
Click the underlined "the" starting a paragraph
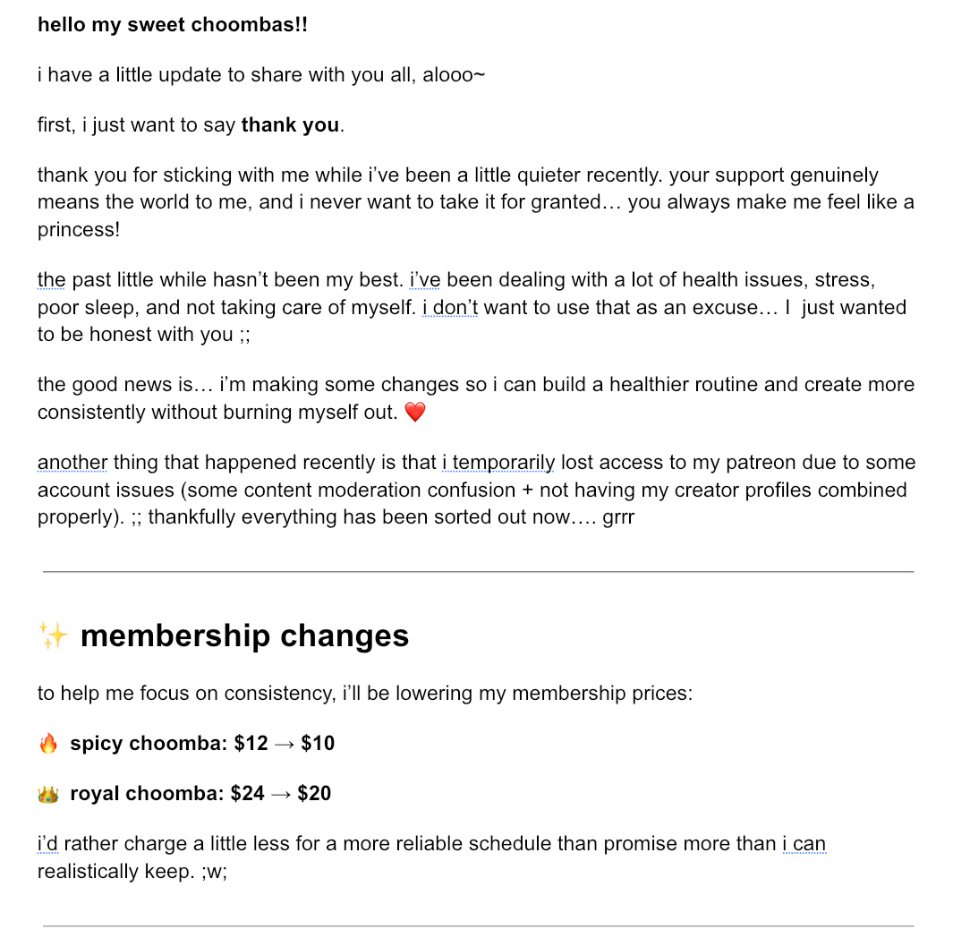coord(51,279)
